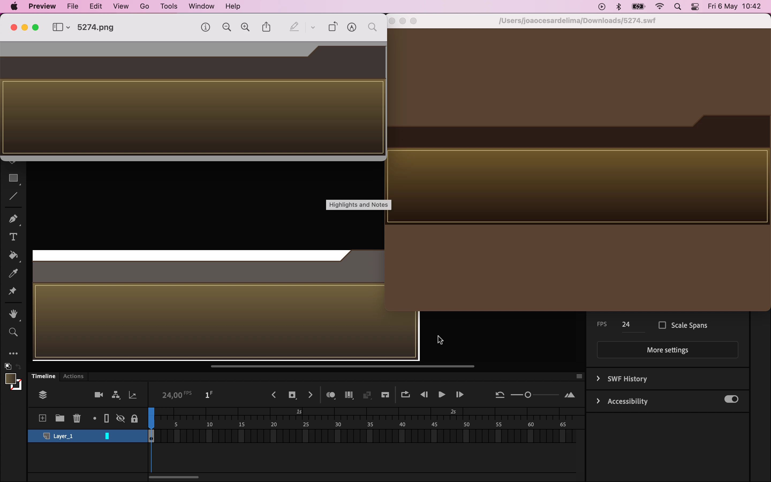
Task: Click the delete layer trash icon
Action: pyautogui.click(x=77, y=418)
